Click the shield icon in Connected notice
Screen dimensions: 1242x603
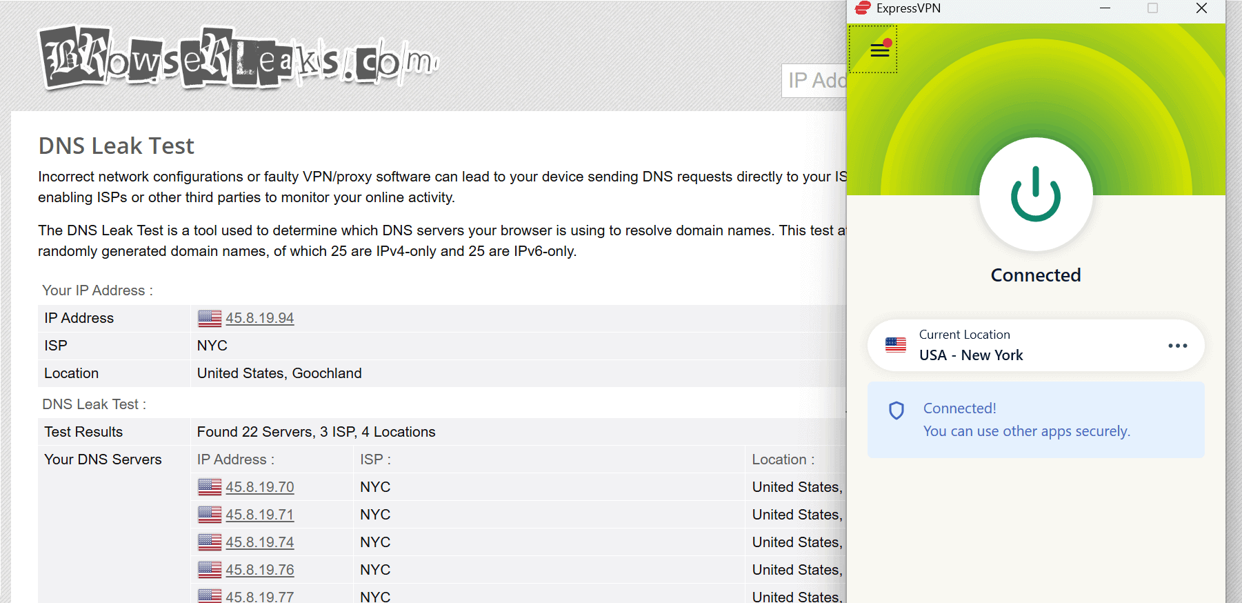(x=897, y=411)
